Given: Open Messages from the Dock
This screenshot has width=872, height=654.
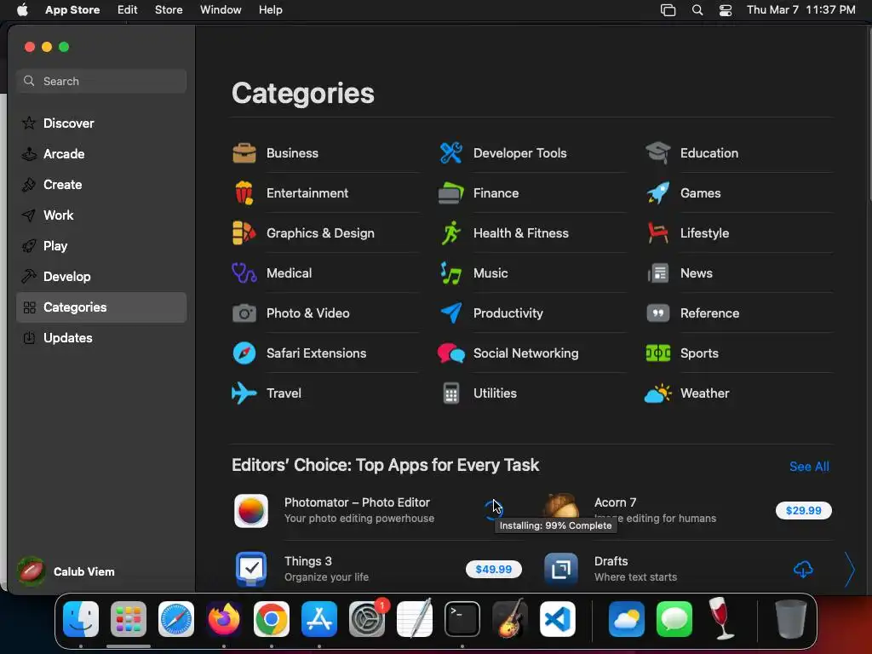Looking at the screenshot, I should 674,619.
